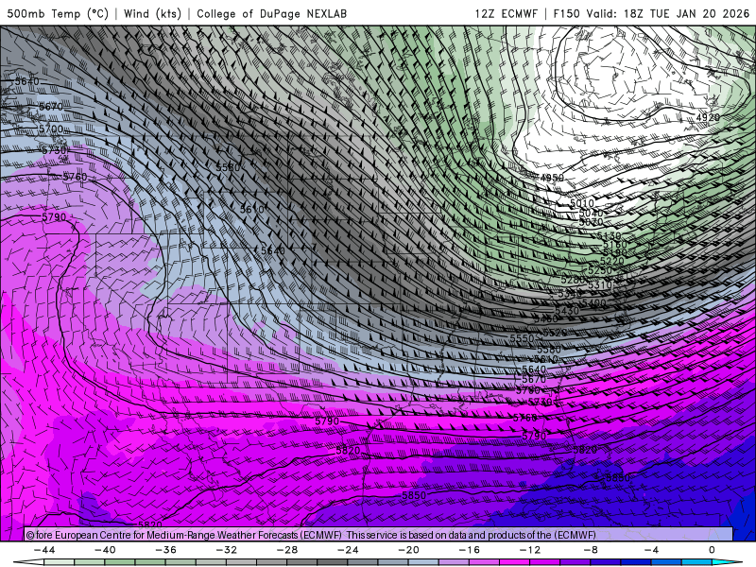Click the 4920 height contour label
Screen dimensions: 756x567
[x=708, y=117]
